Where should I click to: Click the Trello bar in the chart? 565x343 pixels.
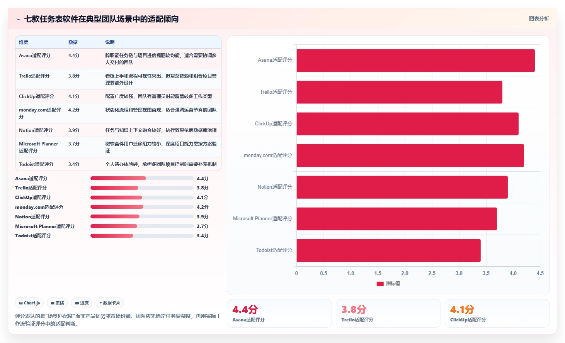400,92
